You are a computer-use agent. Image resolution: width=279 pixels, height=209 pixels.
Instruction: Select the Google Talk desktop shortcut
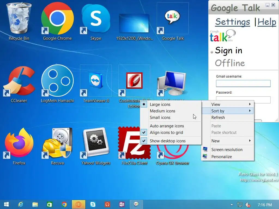(x=172, y=21)
